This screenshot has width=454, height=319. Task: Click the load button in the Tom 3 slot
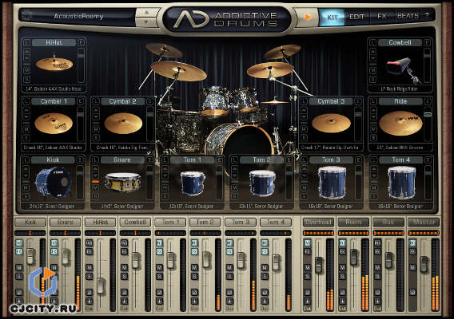click(304, 160)
